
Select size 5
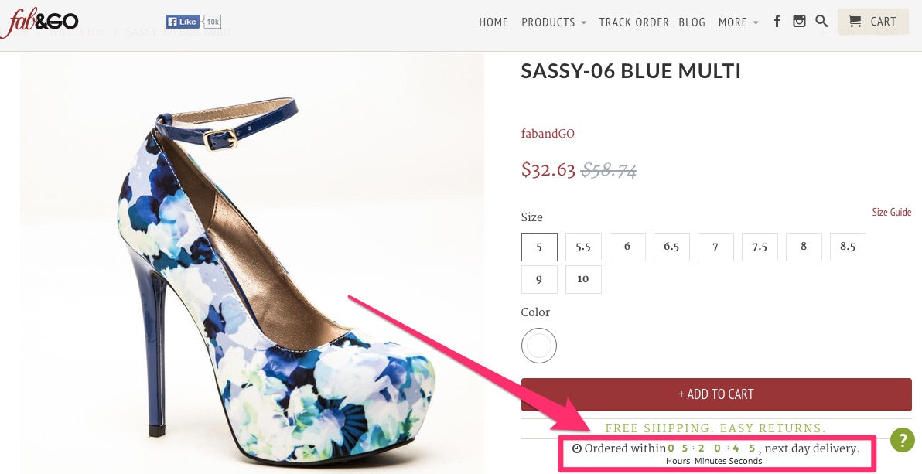(x=539, y=247)
